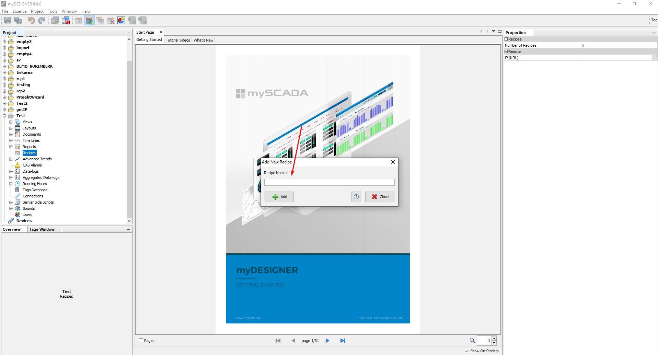The width and height of the screenshot is (658, 355).
Task: Expand the DEMO_NORIMBERK project
Action: pyautogui.click(x=4, y=66)
